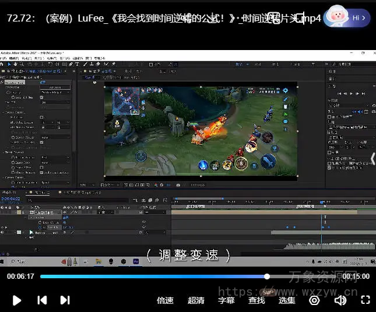Open the 超清 video quality menu
Image resolution: width=376 pixels, height=312 pixels.
196,300
